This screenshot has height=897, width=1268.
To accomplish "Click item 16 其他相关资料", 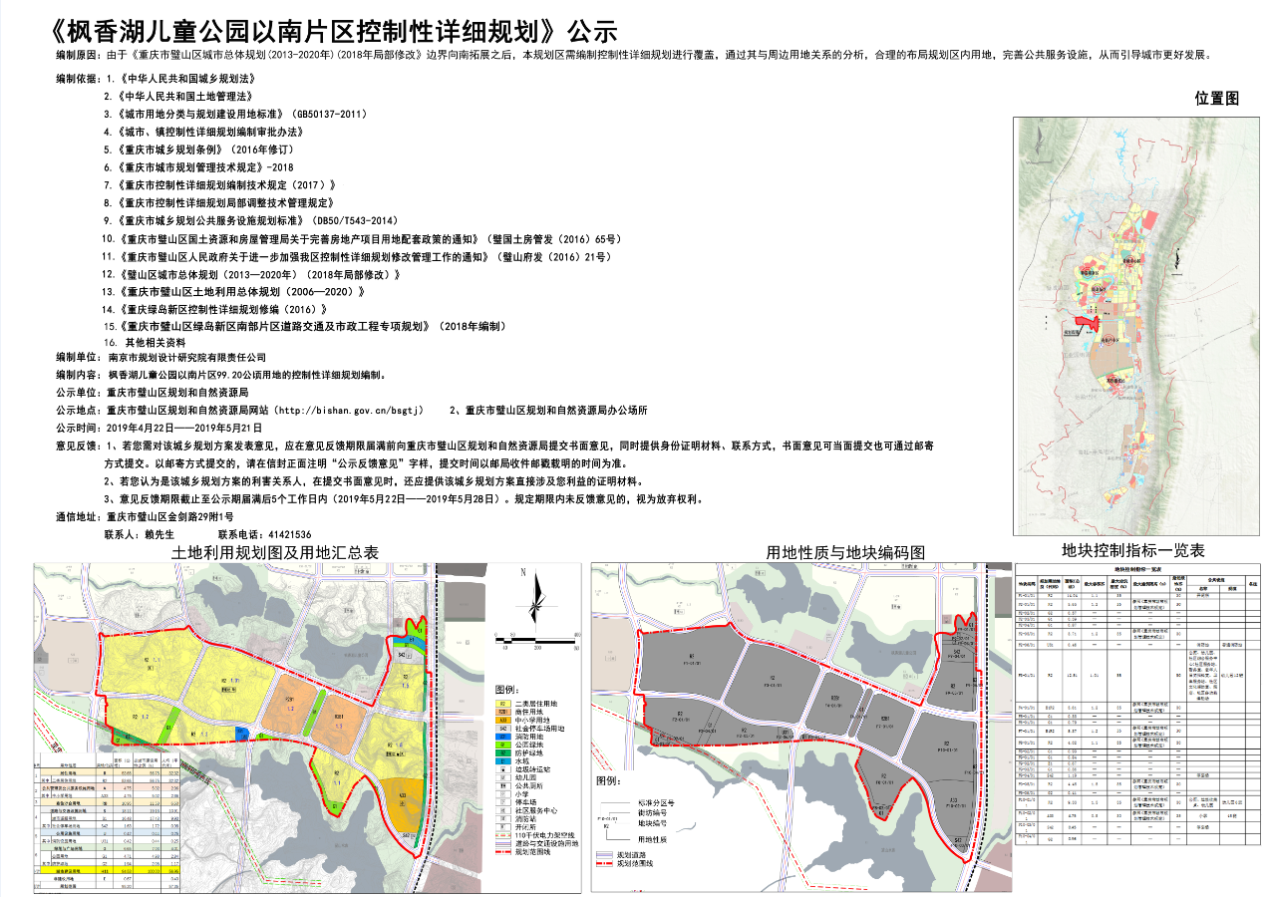I will pos(146,342).
